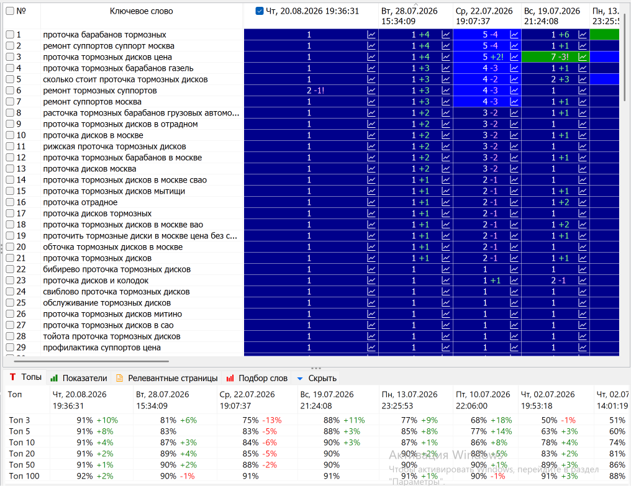Viewport: 631px width, 486px height.
Task: Open 22.07.2026 chart icon for "проточка отрадное"
Action: [514, 202]
